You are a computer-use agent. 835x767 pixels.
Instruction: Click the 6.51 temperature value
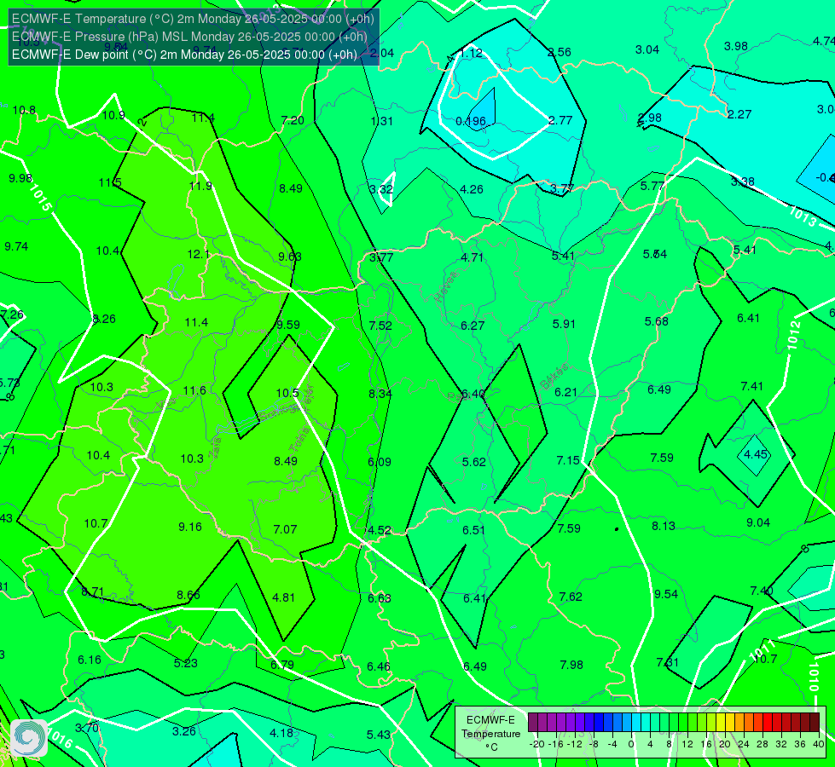pos(474,530)
